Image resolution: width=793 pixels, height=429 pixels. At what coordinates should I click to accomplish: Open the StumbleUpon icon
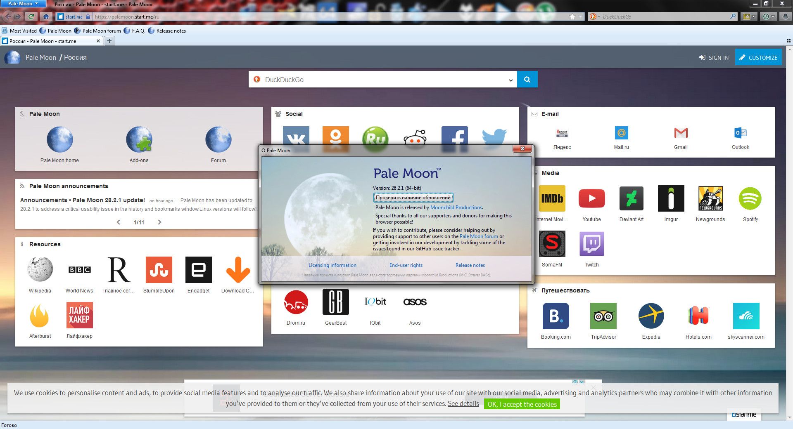click(159, 270)
